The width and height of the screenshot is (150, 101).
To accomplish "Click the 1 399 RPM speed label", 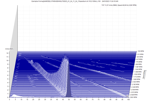I will pos(138,72).
